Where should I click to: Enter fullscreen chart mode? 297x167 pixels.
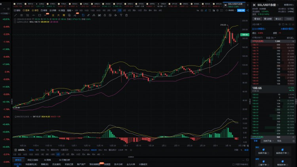[222, 10]
